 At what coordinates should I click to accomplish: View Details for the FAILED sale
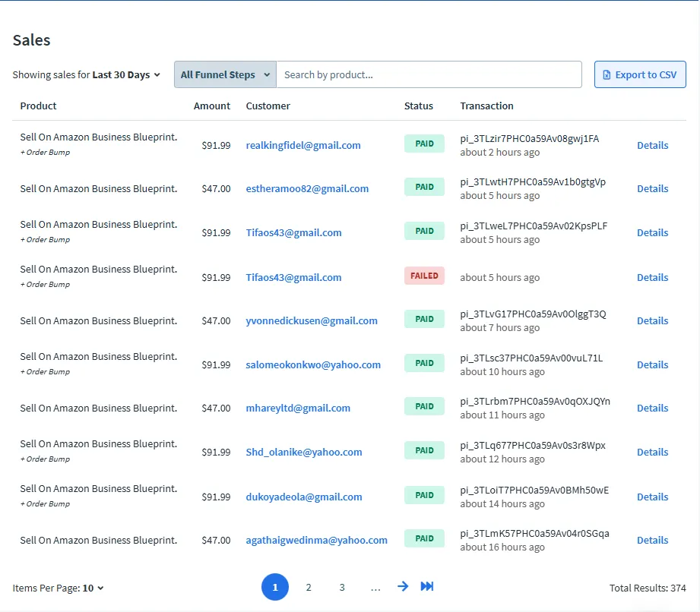(x=652, y=277)
